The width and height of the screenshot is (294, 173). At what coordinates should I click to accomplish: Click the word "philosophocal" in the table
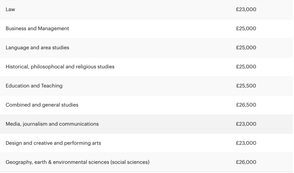tap(46, 67)
